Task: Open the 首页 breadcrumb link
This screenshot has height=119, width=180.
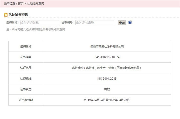Action: (21, 4)
